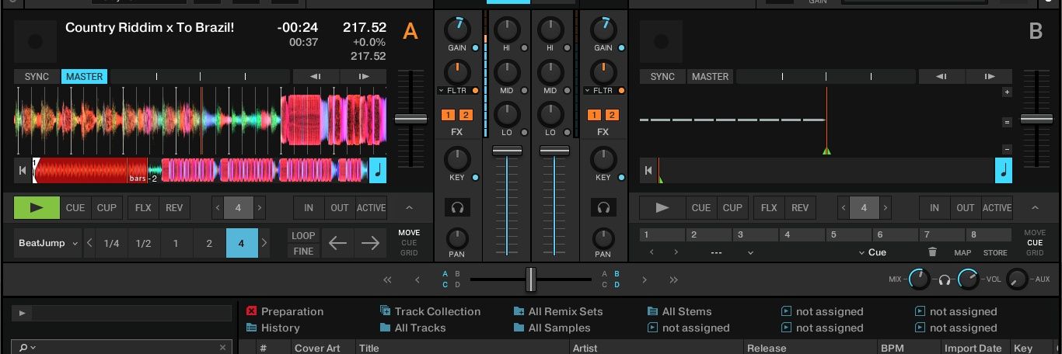1062x354 pixels.
Task: Tempo bend left on Deck A
Action: (x=316, y=76)
